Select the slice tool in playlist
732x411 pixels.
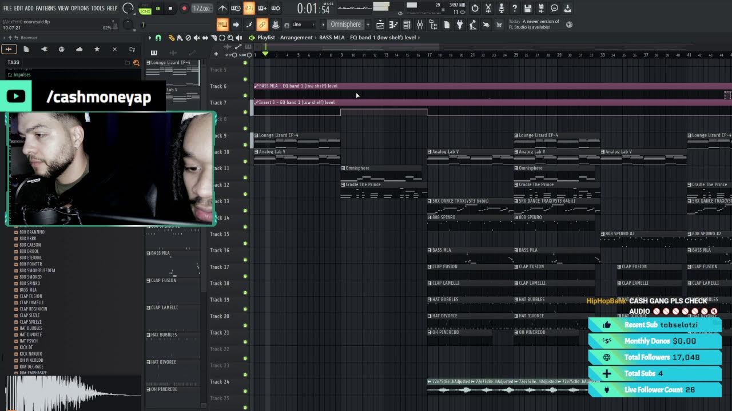point(214,38)
